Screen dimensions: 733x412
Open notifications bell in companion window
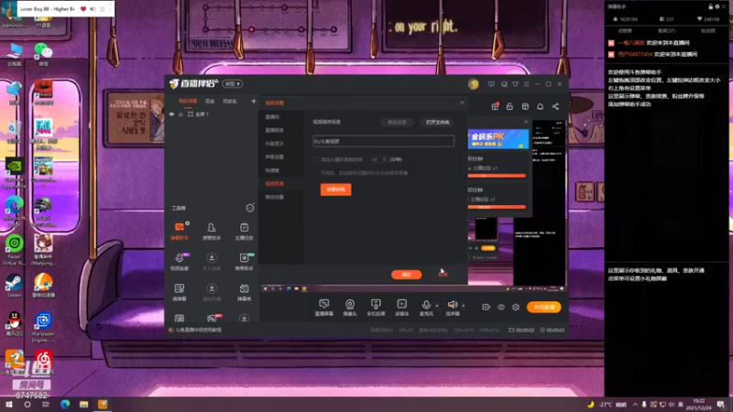pos(540,106)
